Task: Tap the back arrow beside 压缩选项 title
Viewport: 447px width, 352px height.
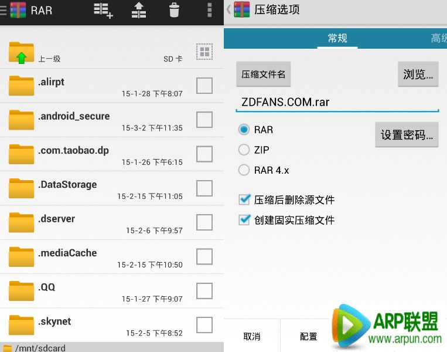Action: point(228,9)
